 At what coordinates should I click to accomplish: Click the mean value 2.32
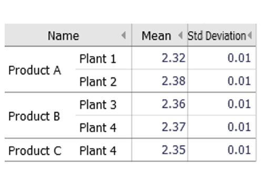coord(174,58)
